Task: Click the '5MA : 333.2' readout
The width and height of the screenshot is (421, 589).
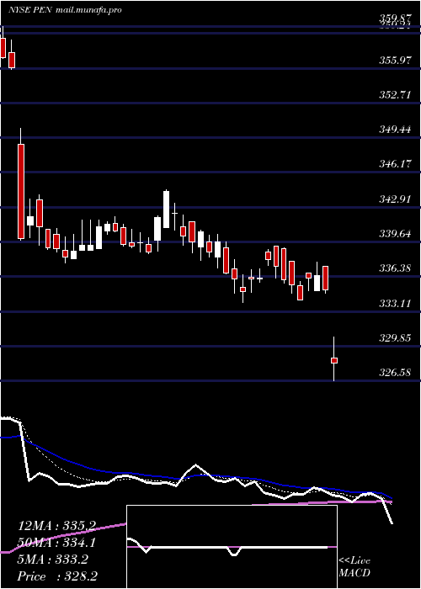Action: 53,560
